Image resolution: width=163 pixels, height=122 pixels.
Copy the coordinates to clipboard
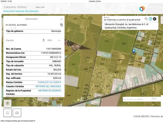tap(61, 25)
